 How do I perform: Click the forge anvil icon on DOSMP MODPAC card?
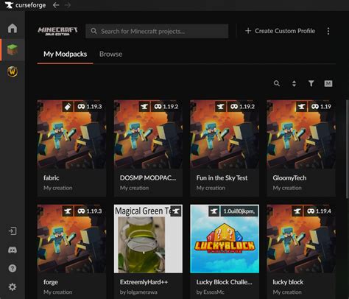click(x=144, y=107)
